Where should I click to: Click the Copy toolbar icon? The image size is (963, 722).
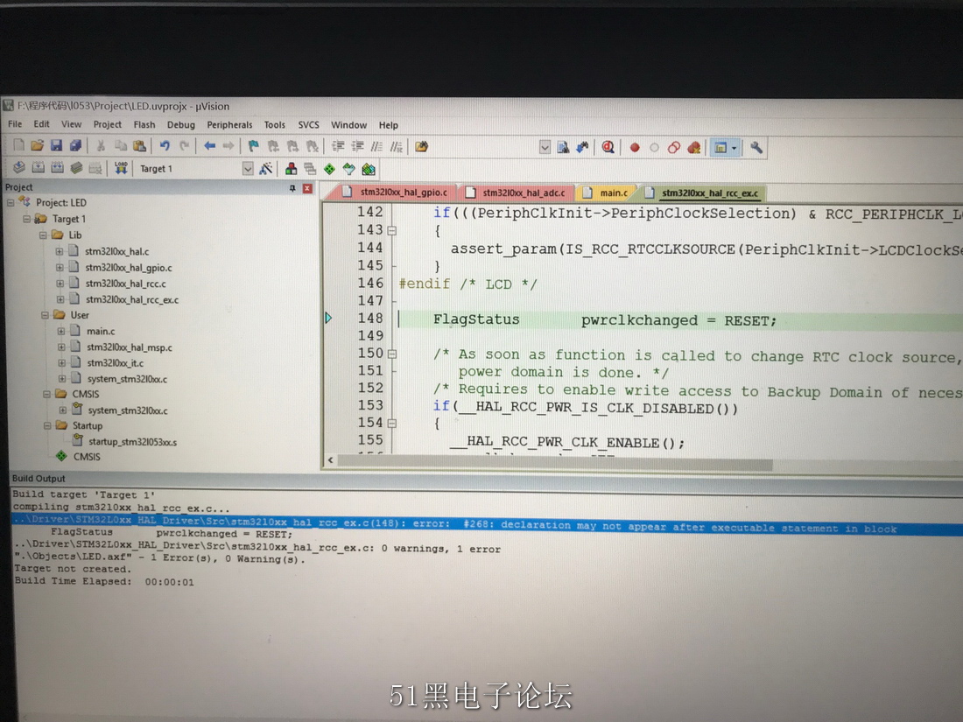(121, 146)
